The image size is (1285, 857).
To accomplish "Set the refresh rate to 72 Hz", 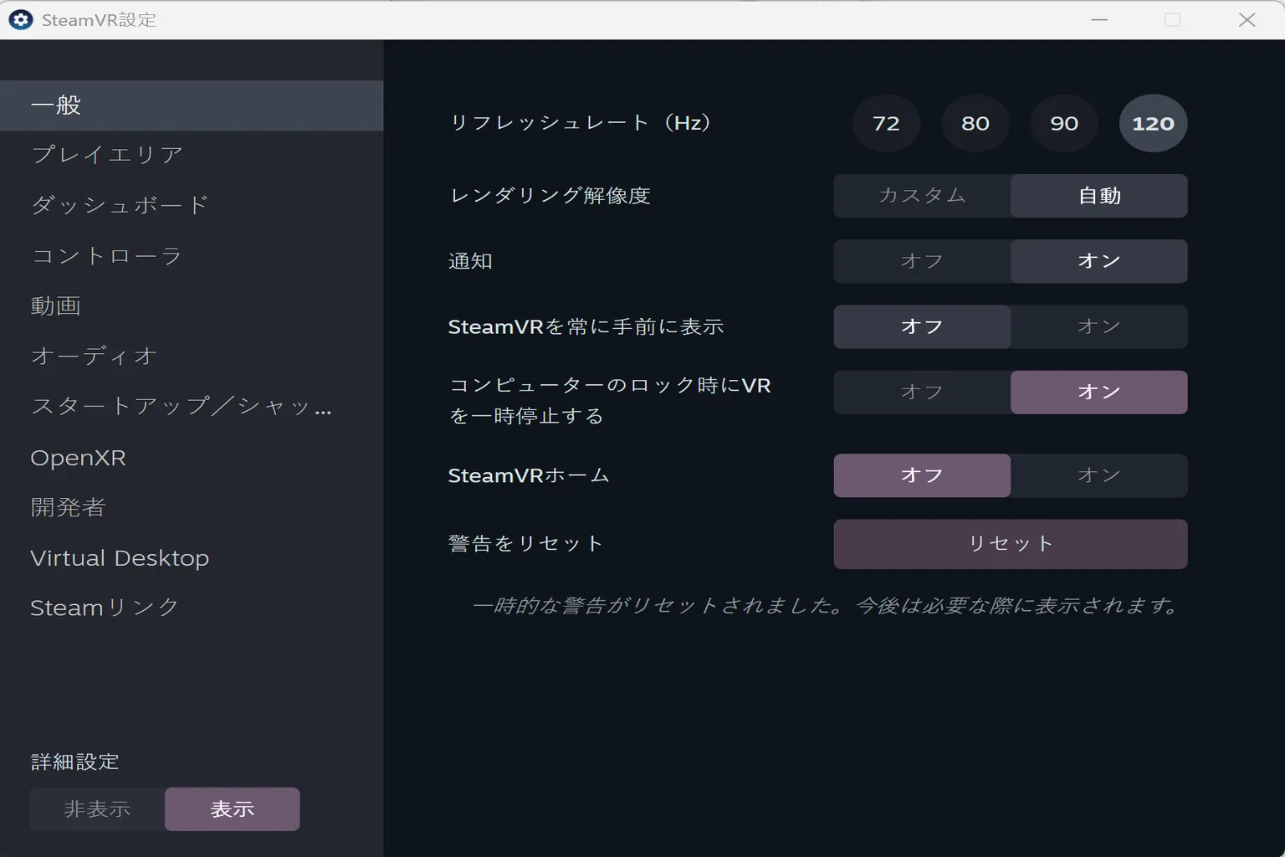I will coord(886,123).
